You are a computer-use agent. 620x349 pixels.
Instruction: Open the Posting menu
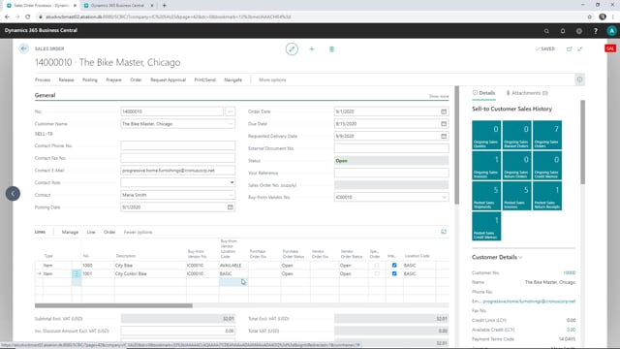coord(90,79)
